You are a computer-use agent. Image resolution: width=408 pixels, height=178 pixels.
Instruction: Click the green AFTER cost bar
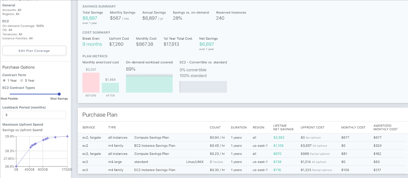click(x=110, y=88)
